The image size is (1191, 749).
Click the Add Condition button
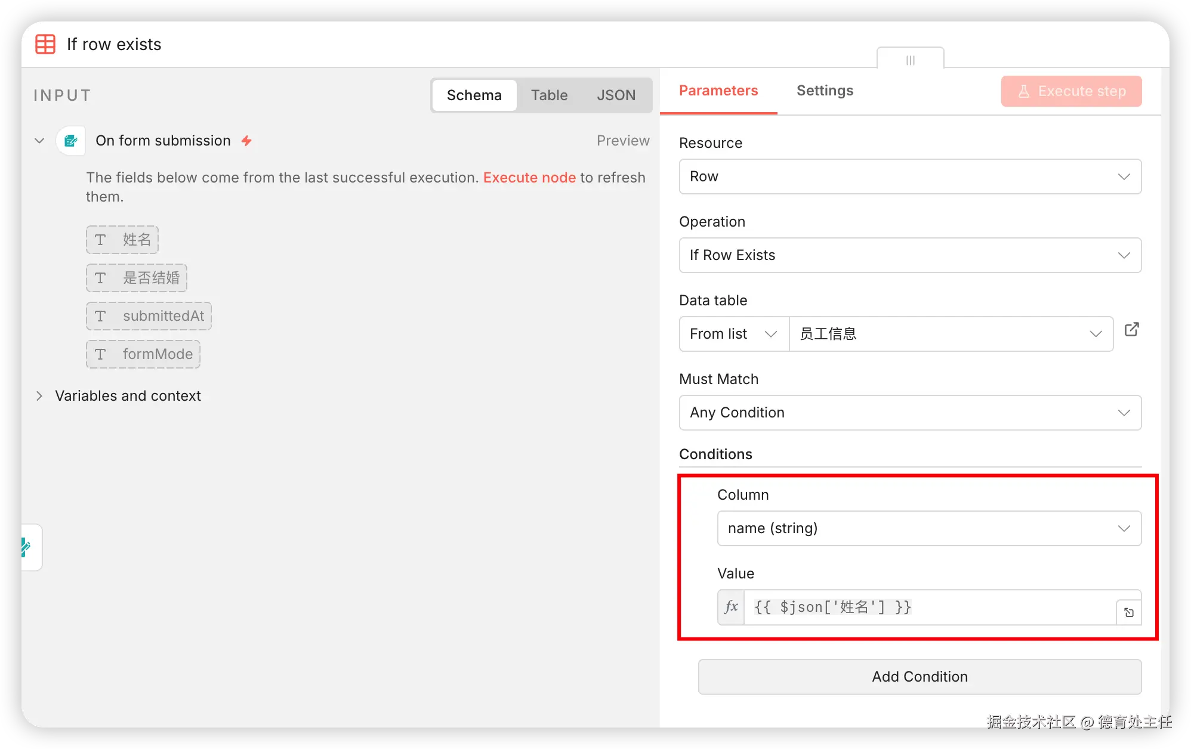pyautogui.click(x=919, y=677)
